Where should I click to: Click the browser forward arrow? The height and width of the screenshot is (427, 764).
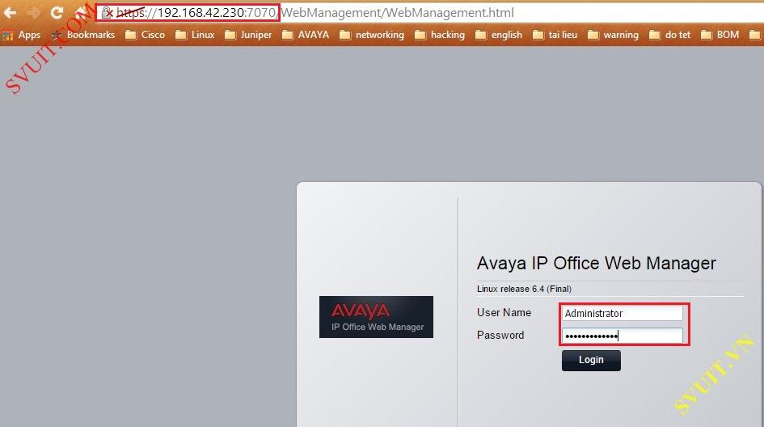click(33, 13)
